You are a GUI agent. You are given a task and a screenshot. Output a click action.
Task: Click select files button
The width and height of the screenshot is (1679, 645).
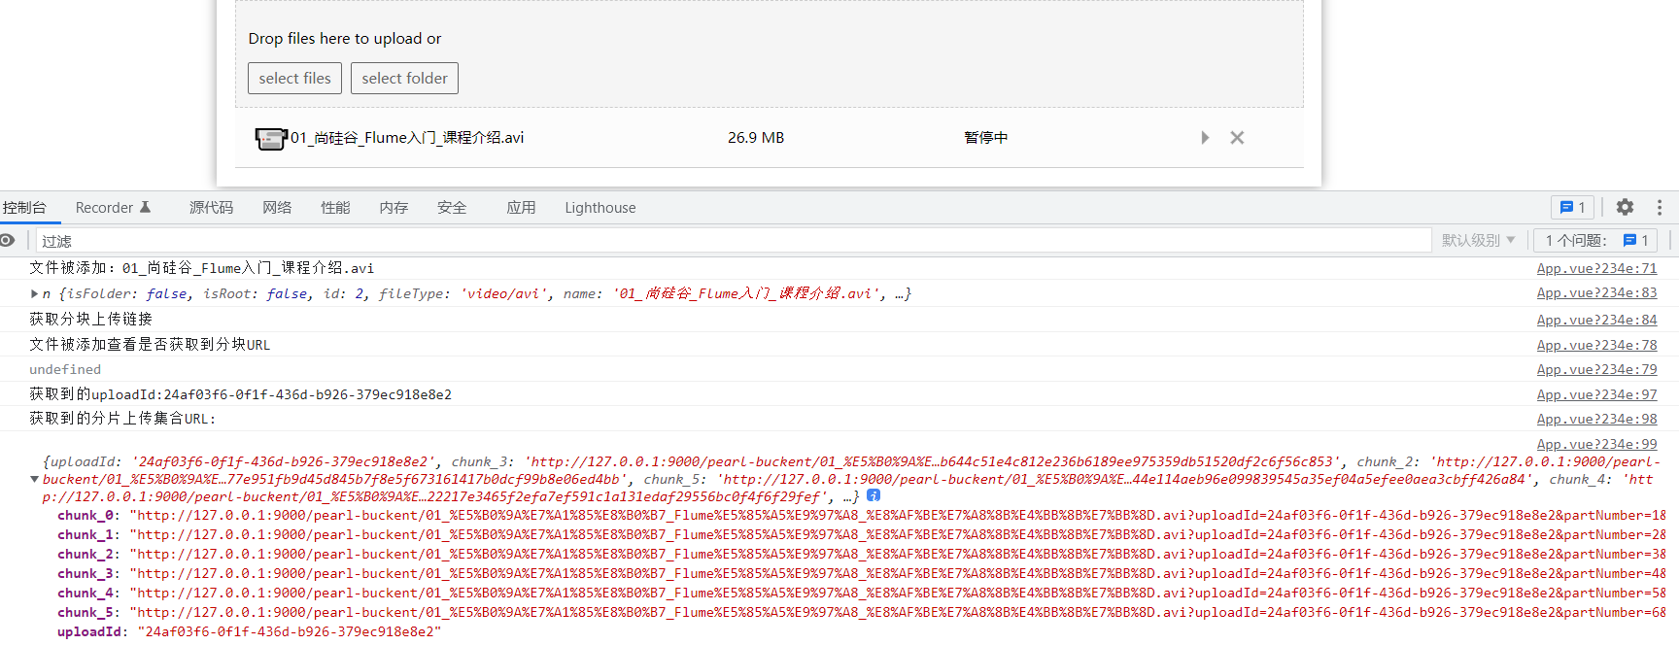coord(294,78)
